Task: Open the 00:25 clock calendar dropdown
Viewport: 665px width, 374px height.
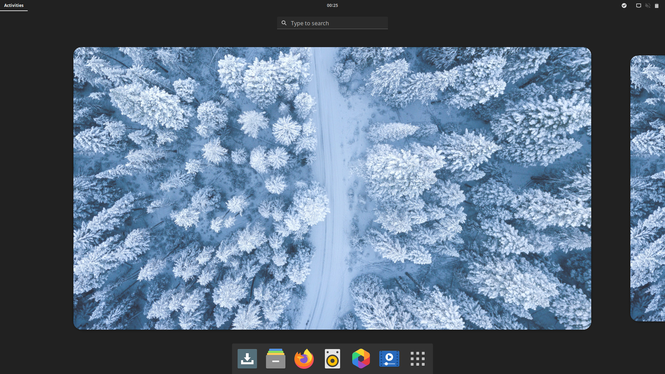Action: point(332,6)
